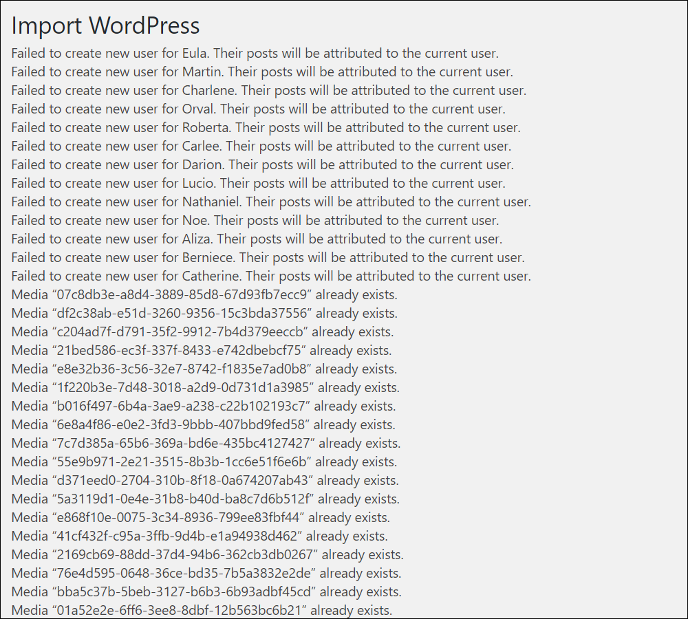Select the failed user line for Berniece
688x619 pixels.
click(x=268, y=257)
